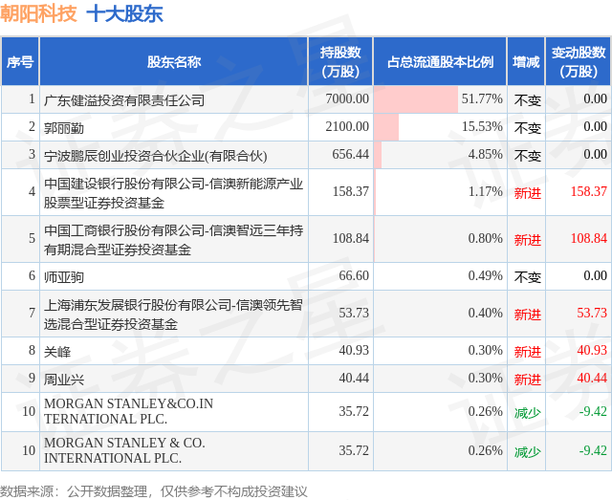Click red 新进 in 关峰 row
The image size is (612, 500).
pos(527,352)
